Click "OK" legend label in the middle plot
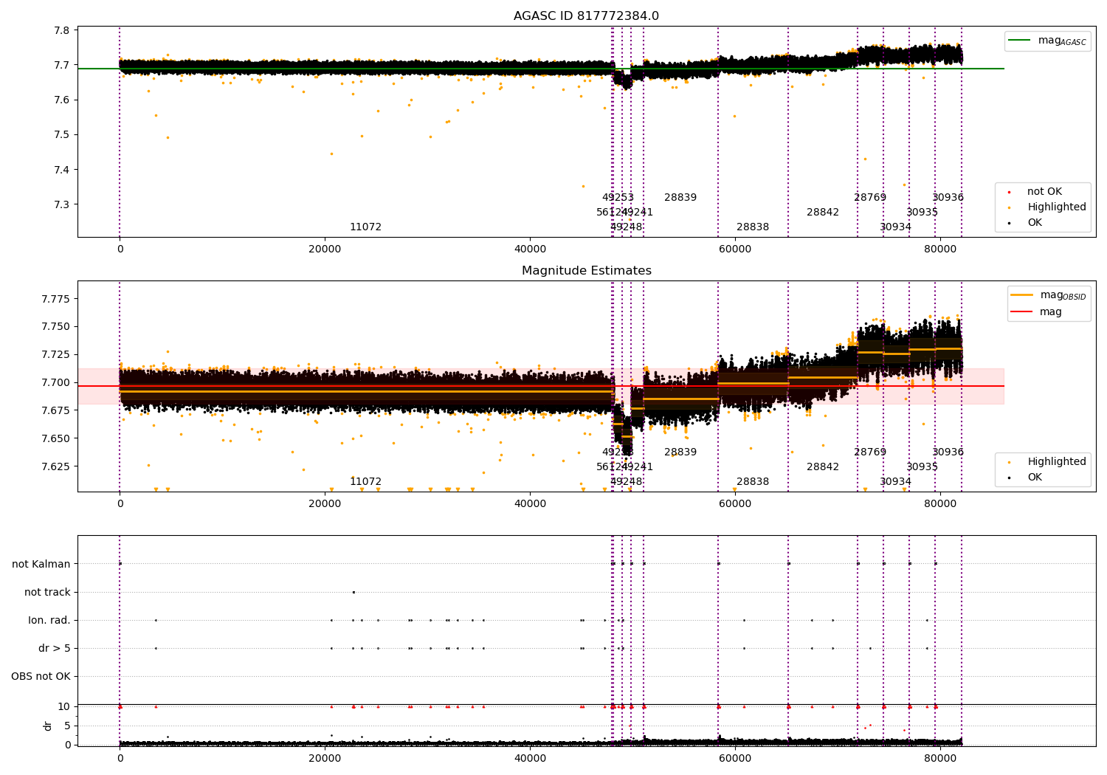Screen dimensions: 1107x775 pos(1035,478)
